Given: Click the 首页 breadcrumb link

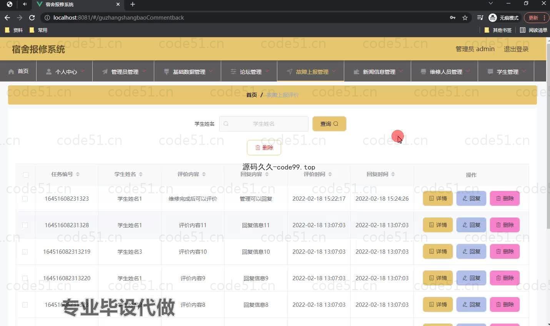Looking at the screenshot, I should coord(252,95).
